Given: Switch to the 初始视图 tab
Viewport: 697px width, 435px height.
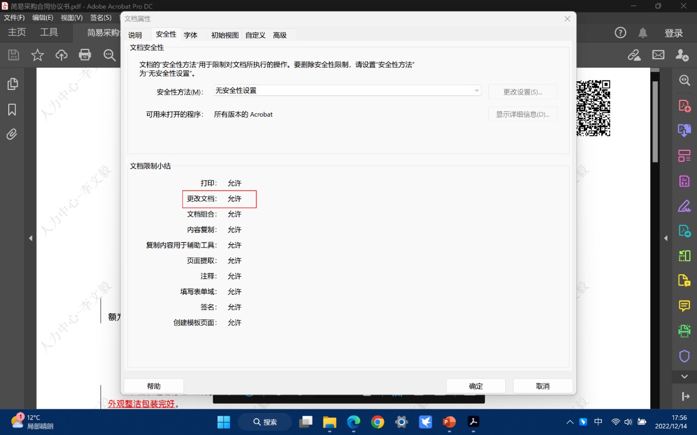Looking at the screenshot, I should point(225,35).
